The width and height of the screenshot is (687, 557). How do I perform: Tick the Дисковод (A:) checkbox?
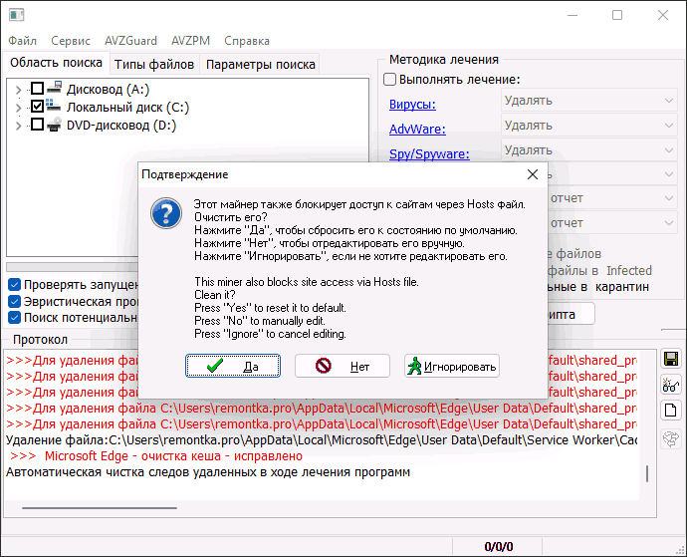point(37,89)
